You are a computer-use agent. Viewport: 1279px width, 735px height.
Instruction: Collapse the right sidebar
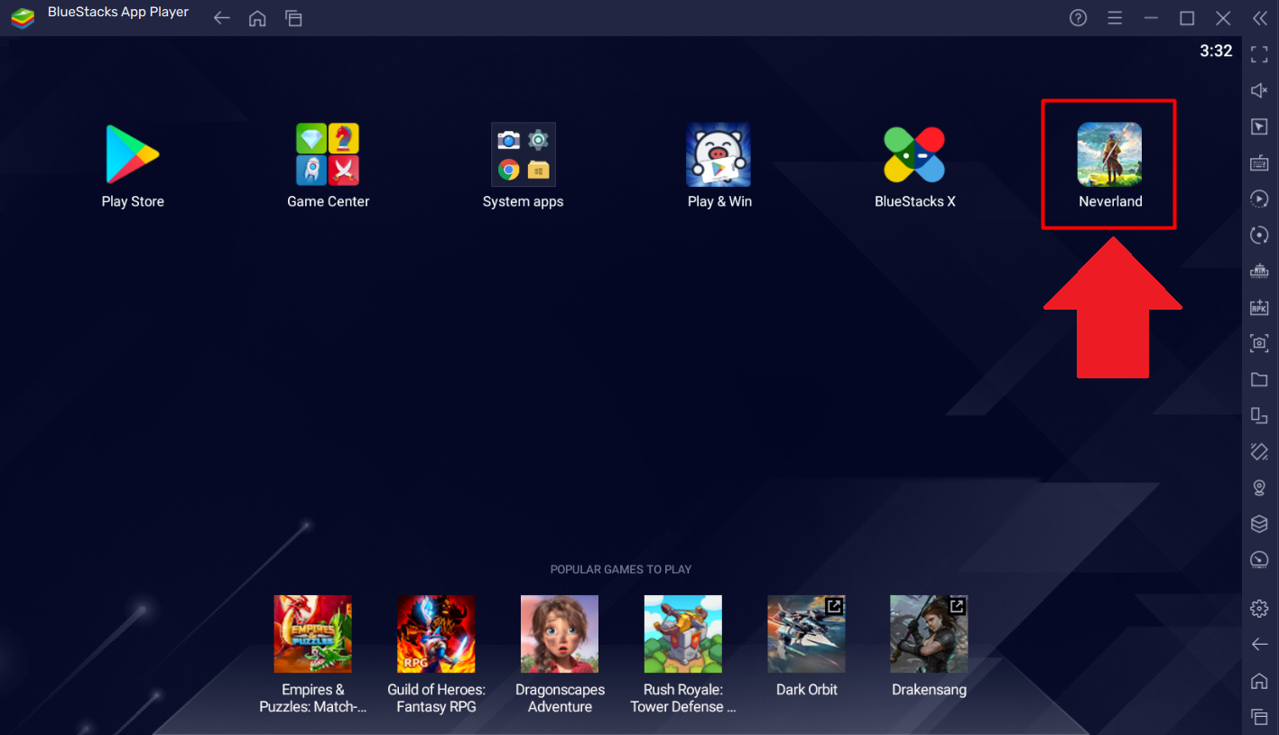(x=1260, y=17)
